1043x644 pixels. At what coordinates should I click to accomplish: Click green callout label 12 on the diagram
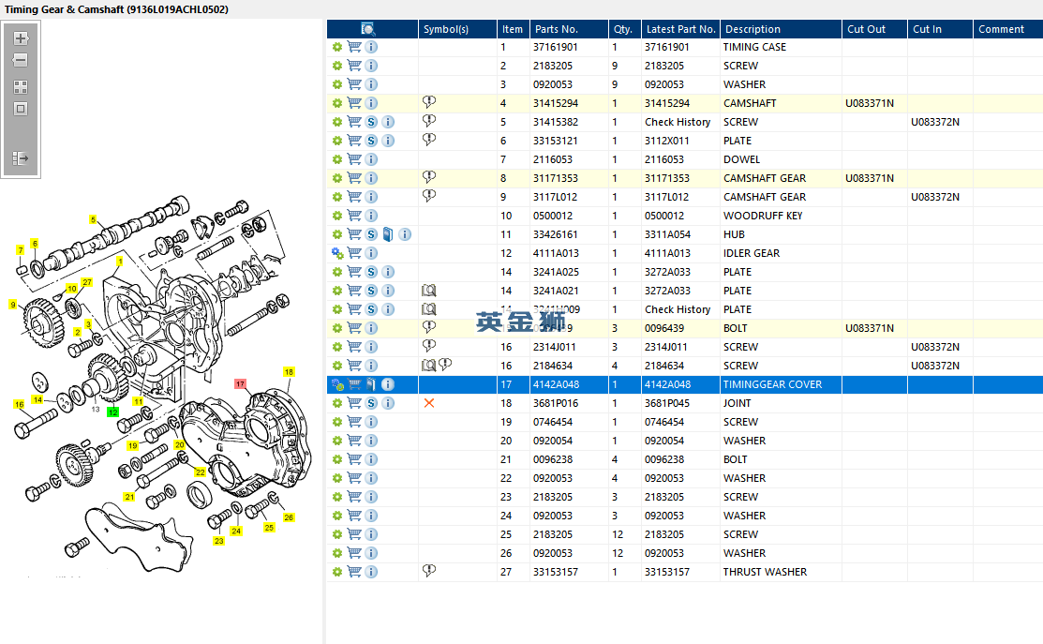coord(112,412)
